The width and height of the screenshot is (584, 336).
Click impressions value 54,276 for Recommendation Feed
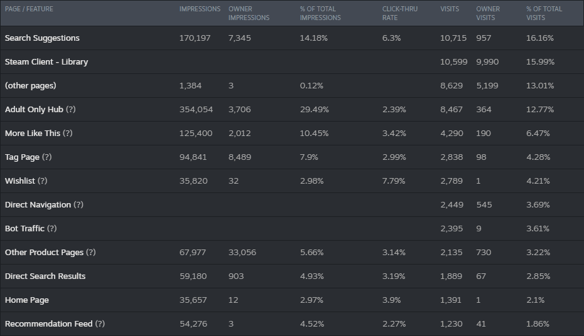tap(193, 323)
